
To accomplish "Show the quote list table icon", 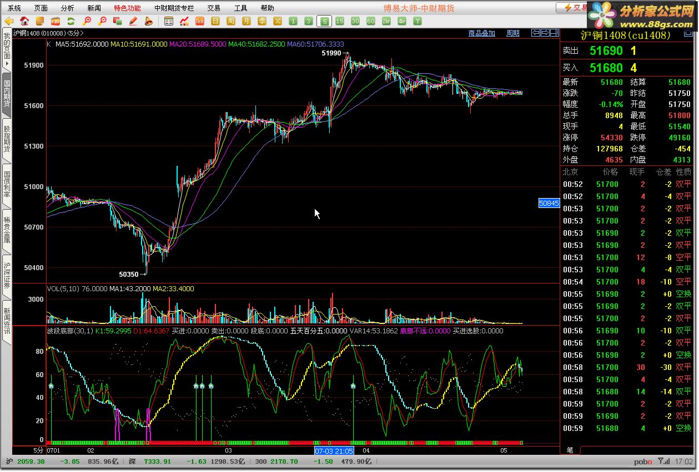I will pyautogui.click(x=169, y=21).
